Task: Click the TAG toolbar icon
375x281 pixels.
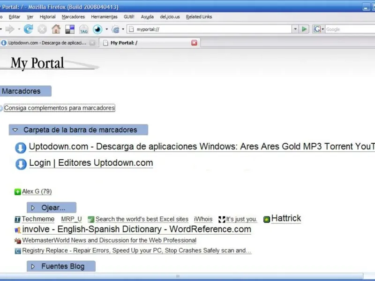Action: tap(84, 30)
